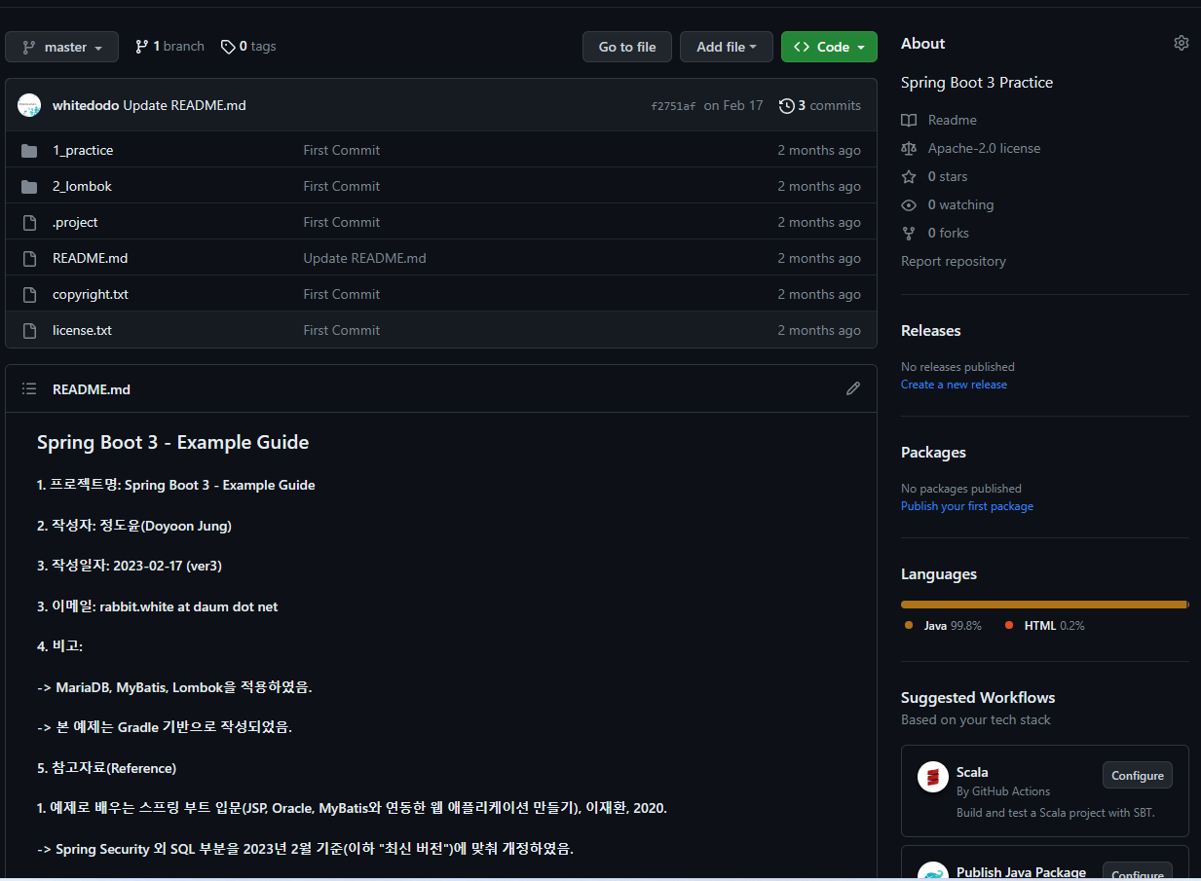Click the Go to file button

(x=627, y=47)
